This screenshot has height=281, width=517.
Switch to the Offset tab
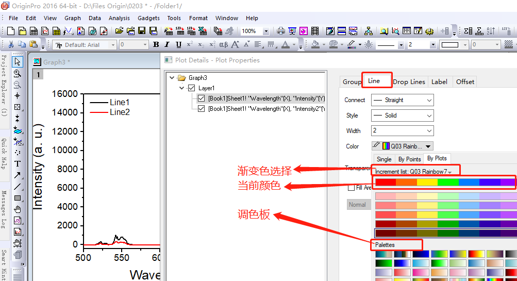click(465, 82)
